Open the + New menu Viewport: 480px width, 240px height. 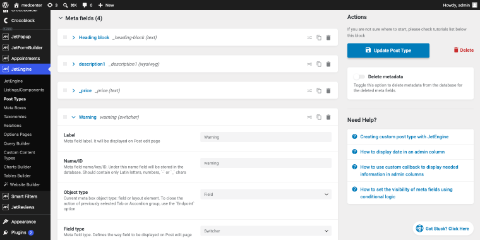coord(106,5)
